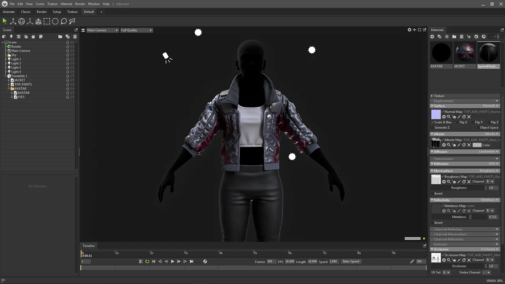Select the Animate tab
Screen dimensions: 505x284
(x=9, y=12)
